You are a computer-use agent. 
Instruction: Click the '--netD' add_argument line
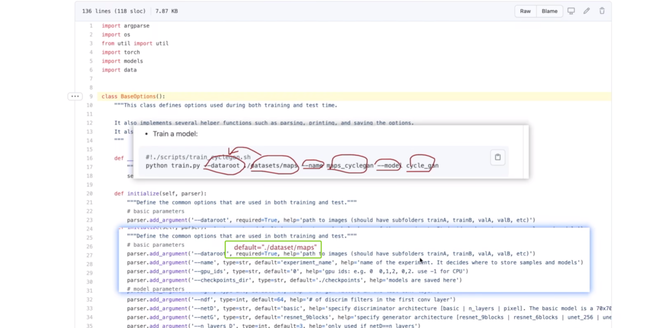coord(369,308)
